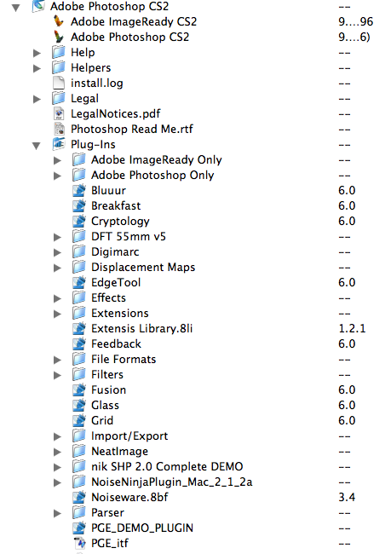Image resolution: width=385 pixels, height=554 pixels.
Task: Select the PGE_itf file icon
Action: click(79, 544)
